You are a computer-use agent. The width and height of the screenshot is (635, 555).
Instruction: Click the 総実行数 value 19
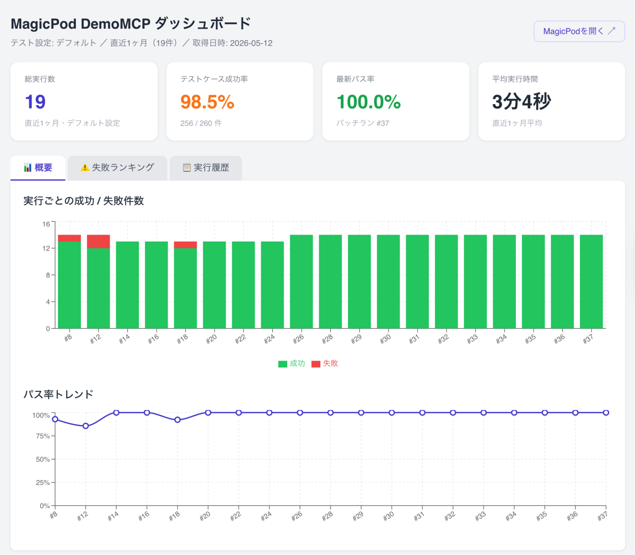pos(35,102)
